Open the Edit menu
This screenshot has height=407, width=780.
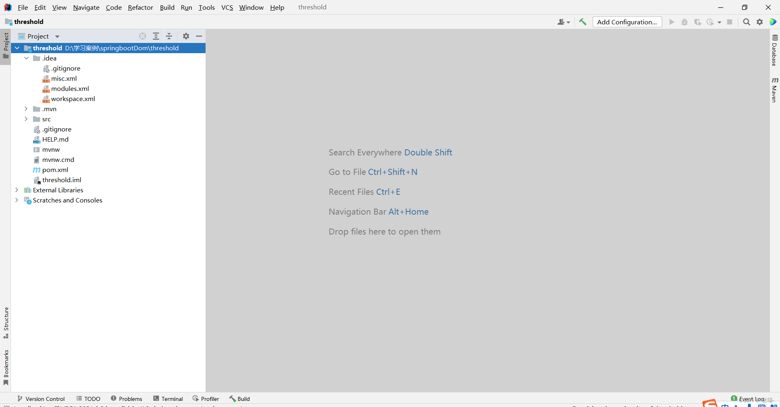point(40,7)
